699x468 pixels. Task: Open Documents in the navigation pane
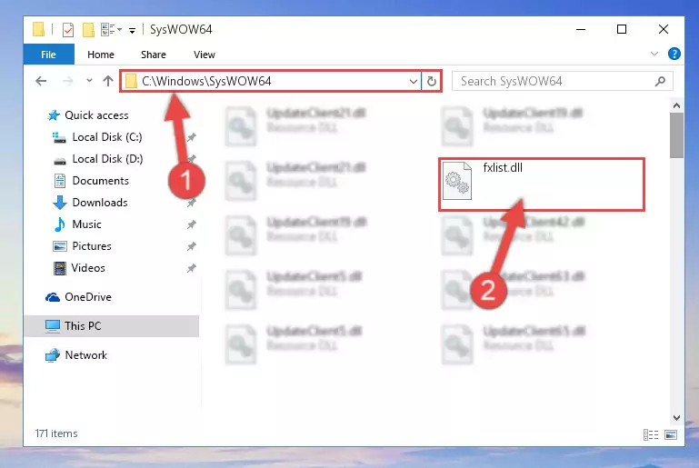[x=100, y=181]
